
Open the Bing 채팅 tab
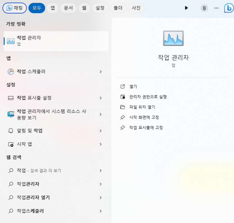click(14, 8)
